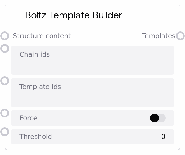Click the Template ids label text
Screen dimensions: 185x155
pos(40,87)
